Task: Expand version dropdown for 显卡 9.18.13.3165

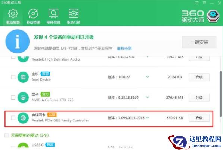Action: point(148,97)
